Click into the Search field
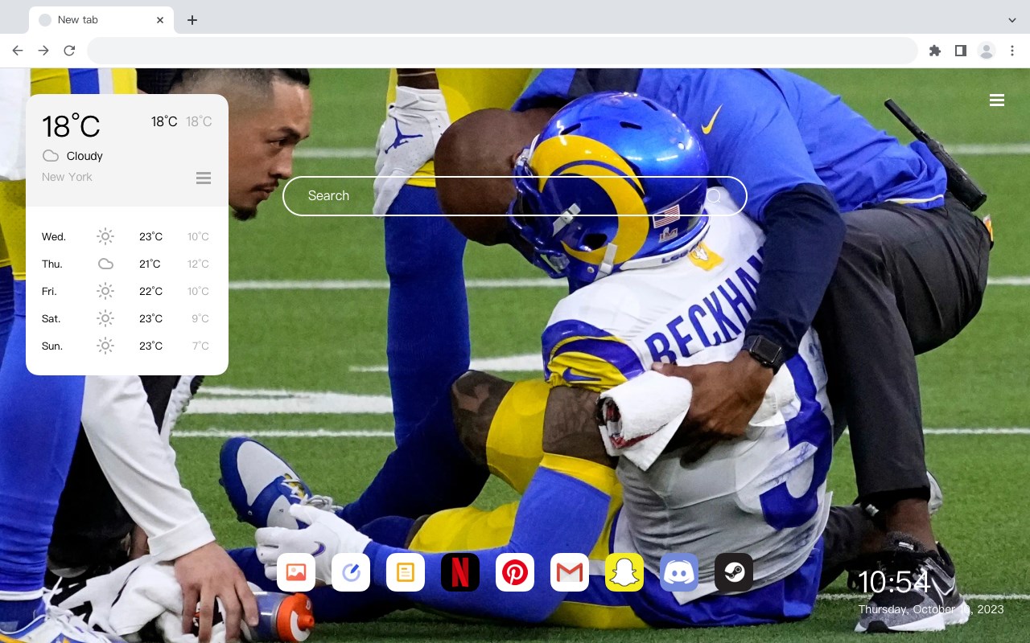This screenshot has width=1030, height=643. [515, 195]
